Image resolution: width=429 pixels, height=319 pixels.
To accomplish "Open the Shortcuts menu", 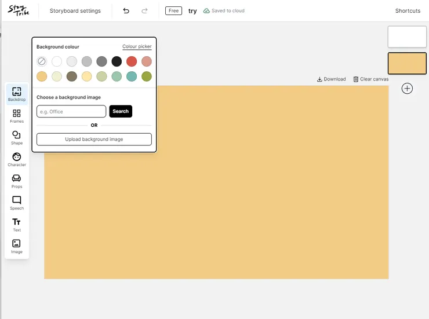I will pos(408,10).
